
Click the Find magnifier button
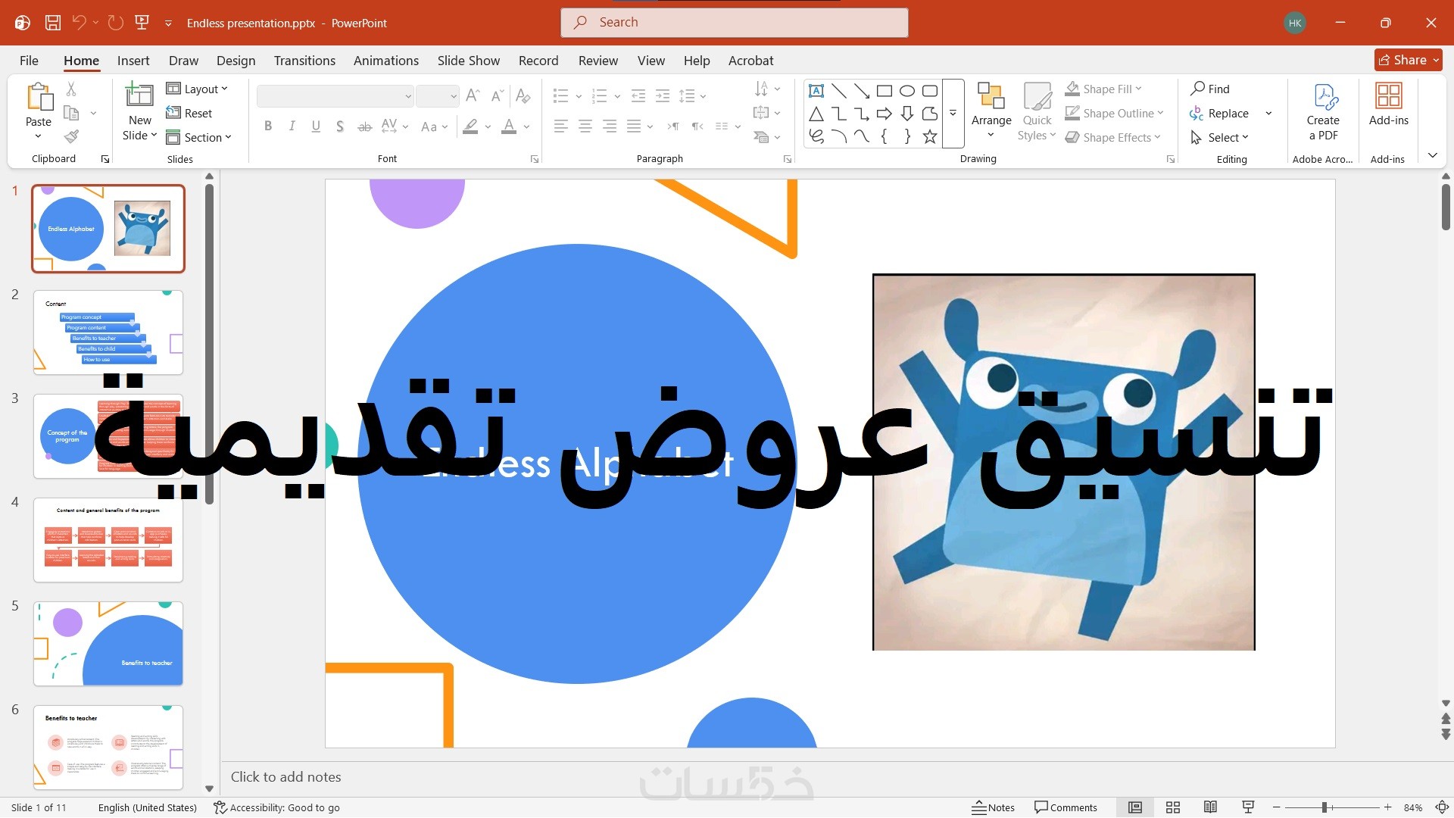click(x=1210, y=89)
